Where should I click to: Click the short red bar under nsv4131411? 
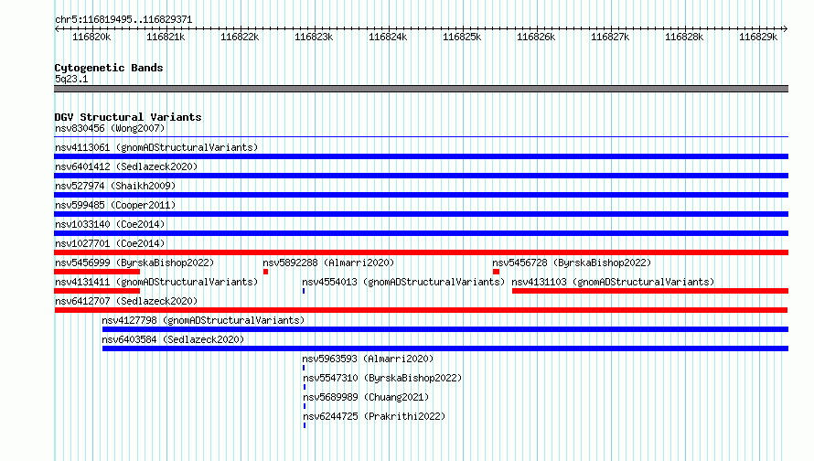tap(97, 291)
